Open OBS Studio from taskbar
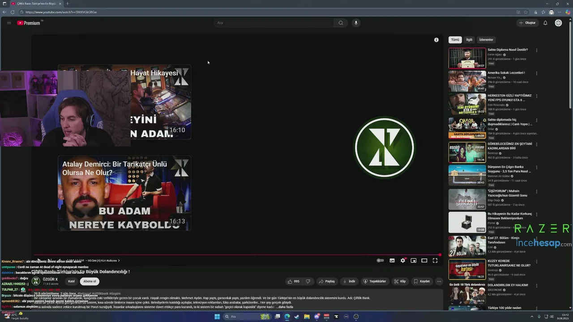This screenshot has height=322, width=573. tap(356, 317)
